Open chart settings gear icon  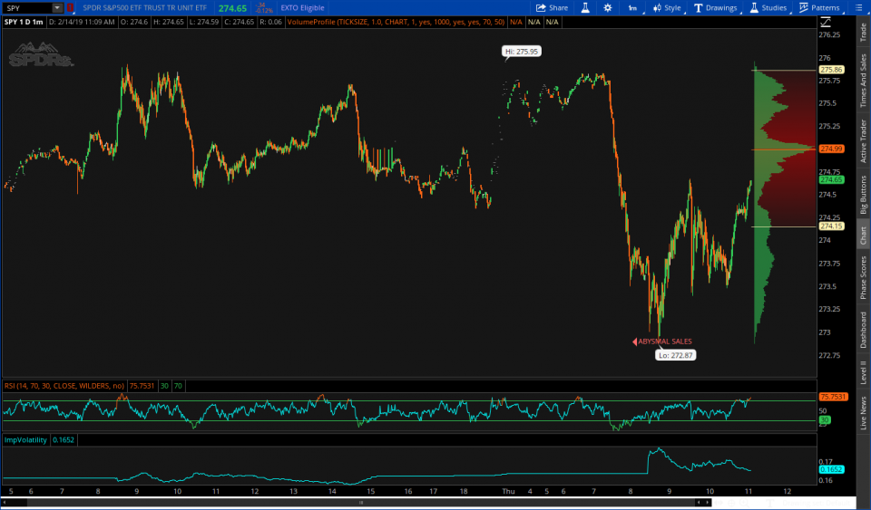point(608,8)
